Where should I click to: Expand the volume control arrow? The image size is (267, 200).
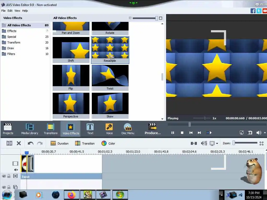coord(265,133)
